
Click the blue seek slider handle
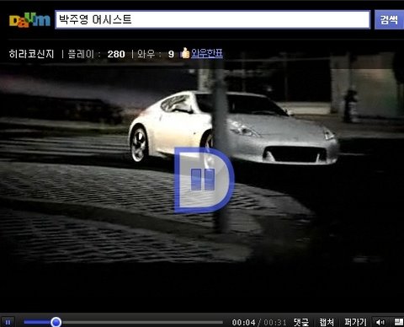pyautogui.click(x=56, y=322)
